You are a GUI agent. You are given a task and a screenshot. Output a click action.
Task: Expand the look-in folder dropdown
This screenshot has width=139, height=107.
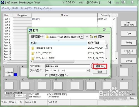point(82,37)
